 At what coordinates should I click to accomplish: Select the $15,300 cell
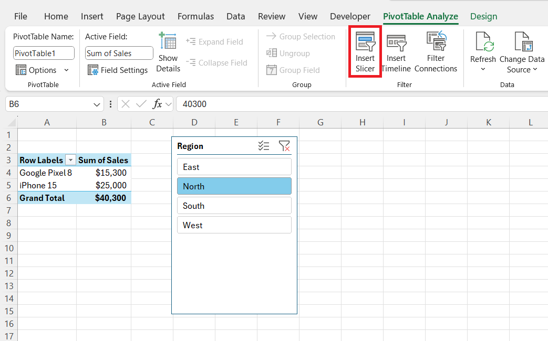(x=104, y=173)
